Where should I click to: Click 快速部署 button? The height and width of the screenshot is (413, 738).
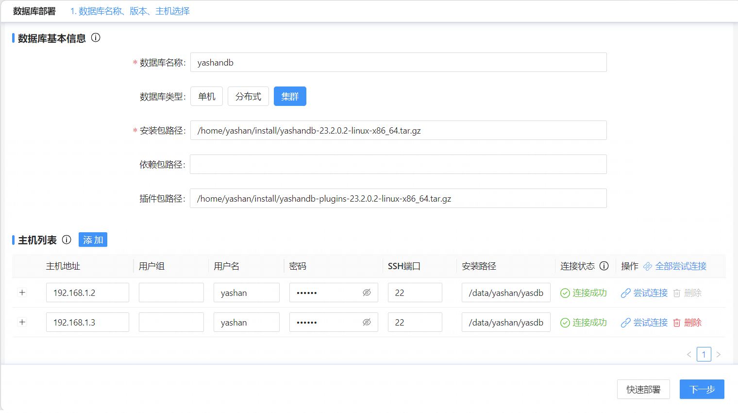(x=643, y=389)
